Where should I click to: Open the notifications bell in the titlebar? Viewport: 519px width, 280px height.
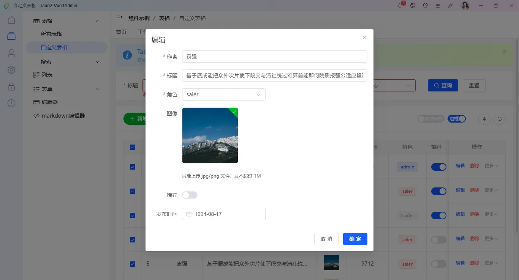400,5
